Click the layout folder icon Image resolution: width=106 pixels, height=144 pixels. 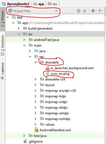(42, 85)
